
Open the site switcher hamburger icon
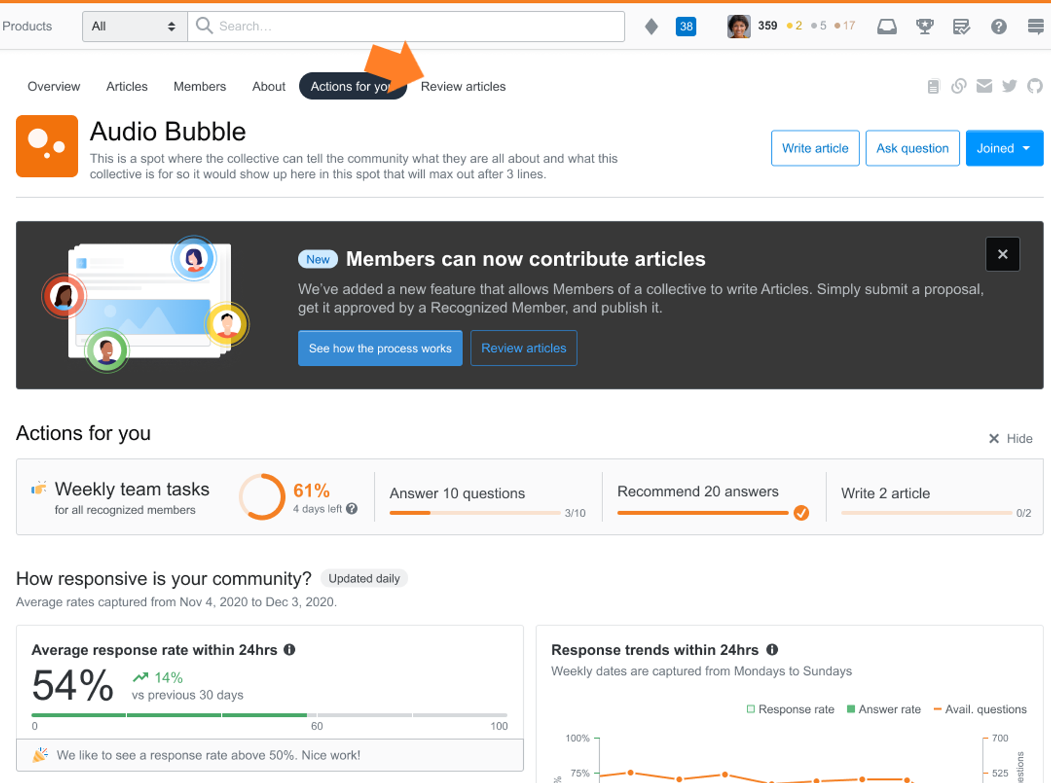[x=1035, y=26]
